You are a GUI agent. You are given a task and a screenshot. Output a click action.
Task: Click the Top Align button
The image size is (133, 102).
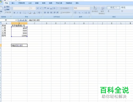(x=45, y=8)
